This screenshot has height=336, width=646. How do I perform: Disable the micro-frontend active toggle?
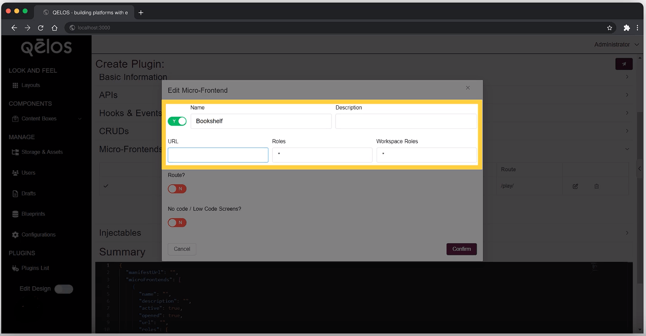coord(177,121)
